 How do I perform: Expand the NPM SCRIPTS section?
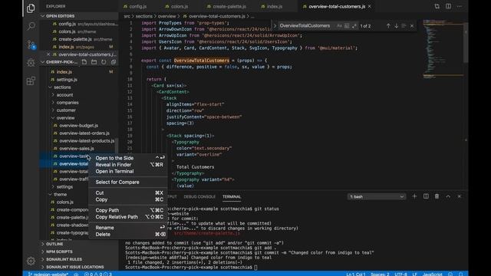79,251
